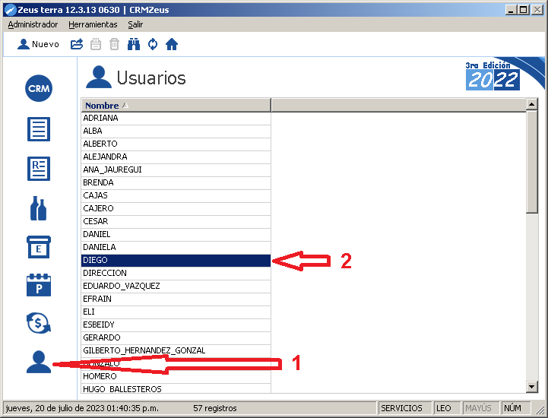The height and width of the screenshot is (418, 548).
Task: Open the dollar exchange sidebar icon
Action: (x=39, y=323)
